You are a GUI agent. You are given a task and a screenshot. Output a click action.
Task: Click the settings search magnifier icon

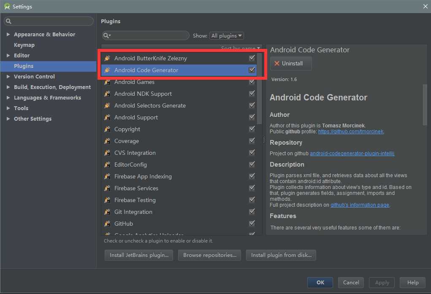pyautogui.click(x=8, y=21)
